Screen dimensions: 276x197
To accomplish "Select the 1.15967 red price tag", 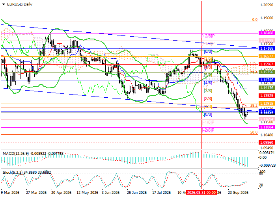I will (267, 64).
